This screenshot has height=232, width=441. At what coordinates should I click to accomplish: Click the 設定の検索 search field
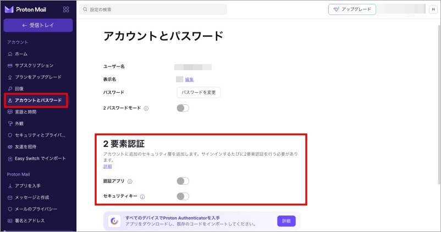tap(153, 9)
